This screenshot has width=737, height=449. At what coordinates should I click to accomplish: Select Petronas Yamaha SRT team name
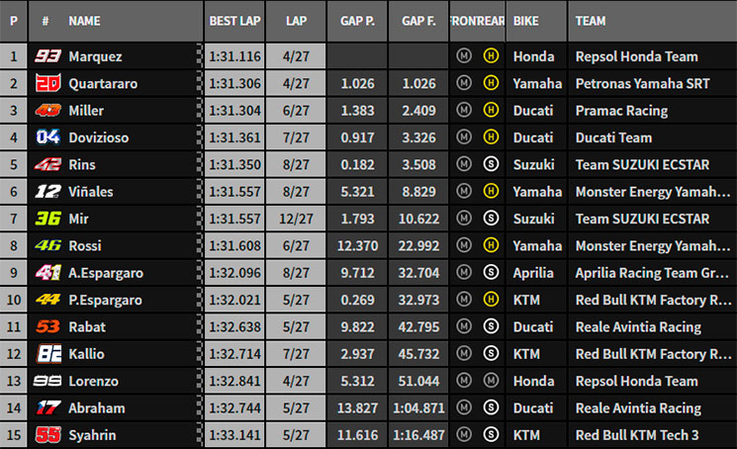(642, 84)
